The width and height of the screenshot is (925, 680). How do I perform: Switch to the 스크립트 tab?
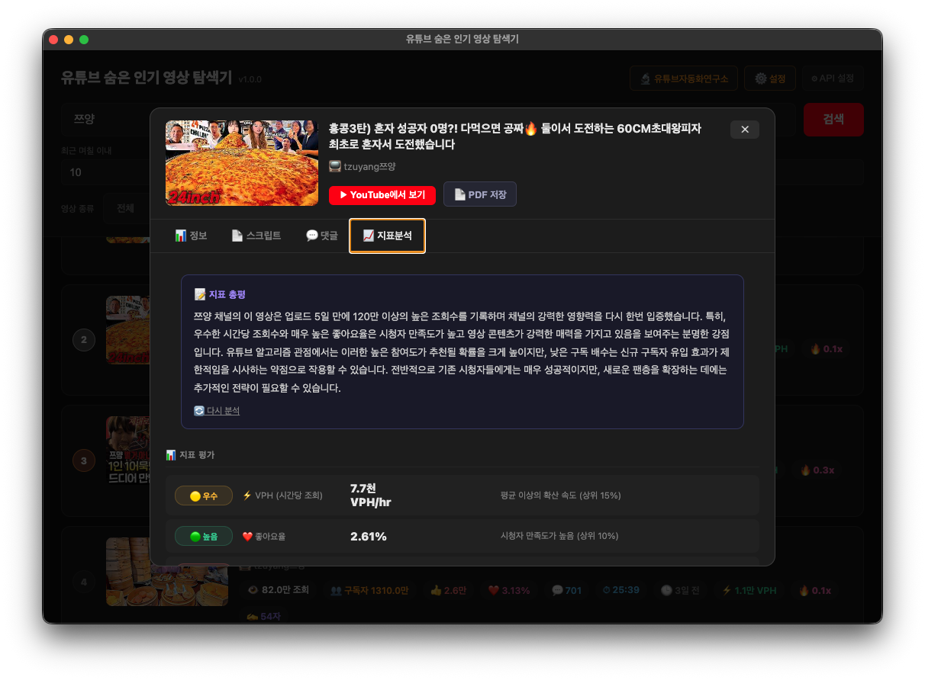256,236
